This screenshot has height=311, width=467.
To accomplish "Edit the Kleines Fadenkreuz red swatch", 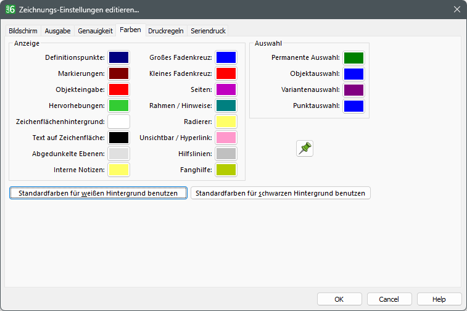I will point(226,73).
